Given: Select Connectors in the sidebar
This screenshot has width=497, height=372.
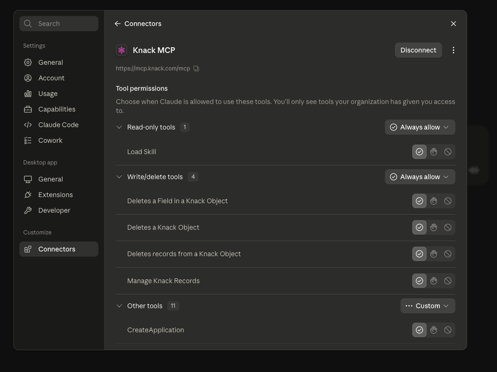Looking at the screenshot, I should pos(59,249).
